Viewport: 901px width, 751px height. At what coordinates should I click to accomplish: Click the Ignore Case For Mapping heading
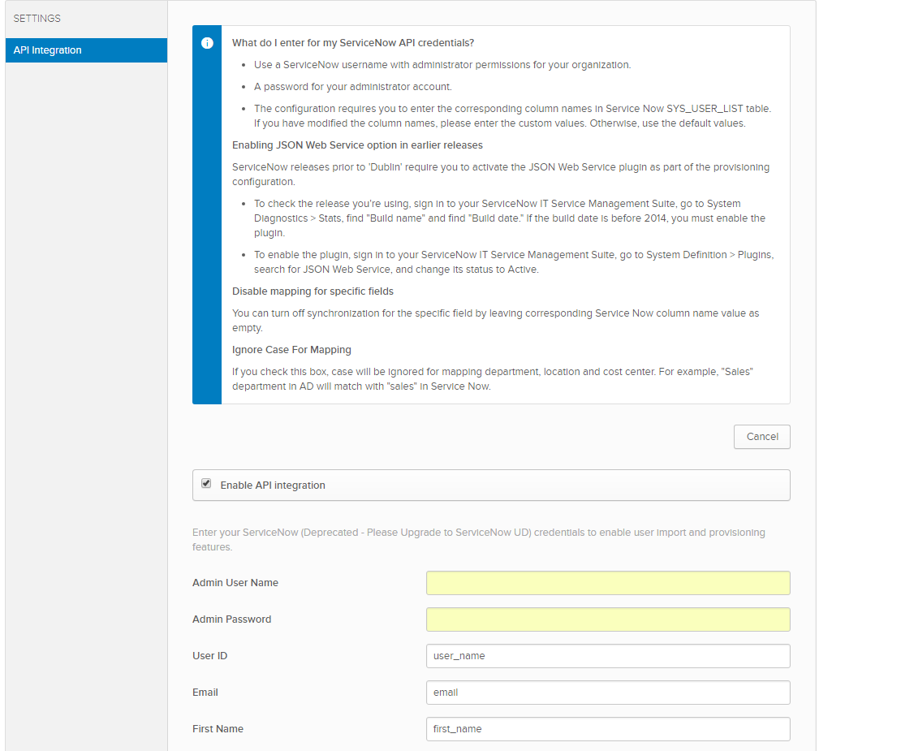(x=291, y=350)
